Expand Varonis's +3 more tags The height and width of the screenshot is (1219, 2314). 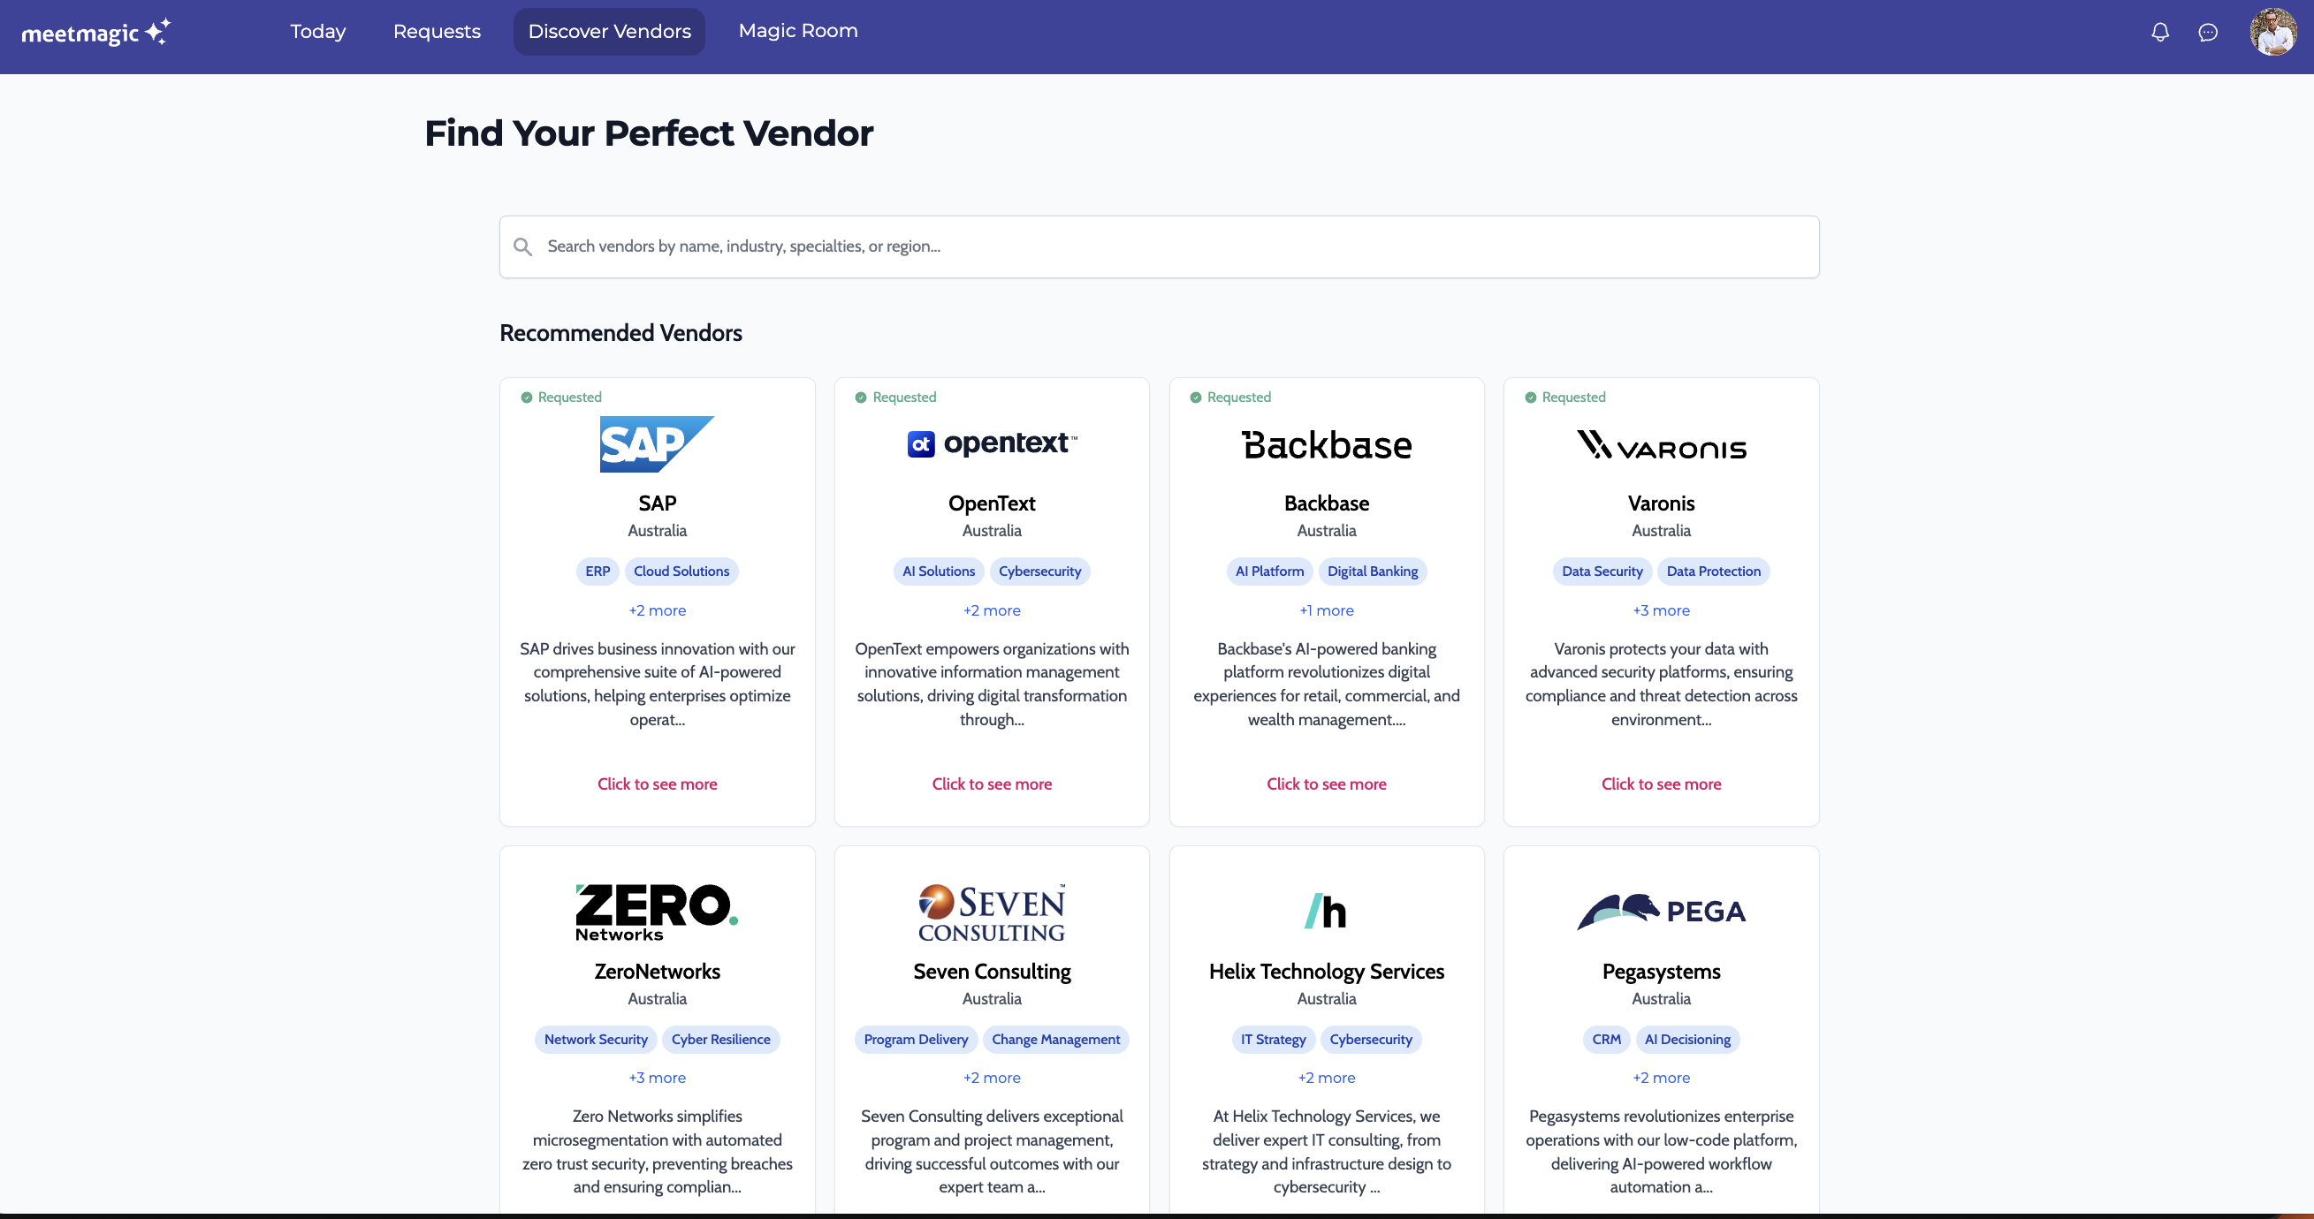(x=1661, y=610)
